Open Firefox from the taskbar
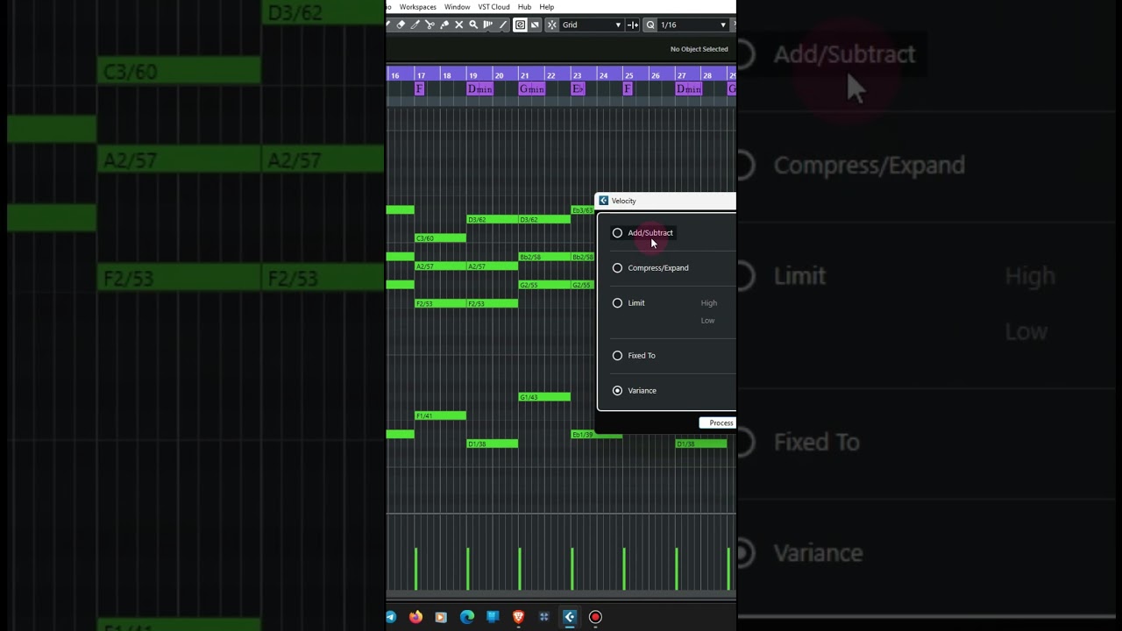 [x=415, y=617]
